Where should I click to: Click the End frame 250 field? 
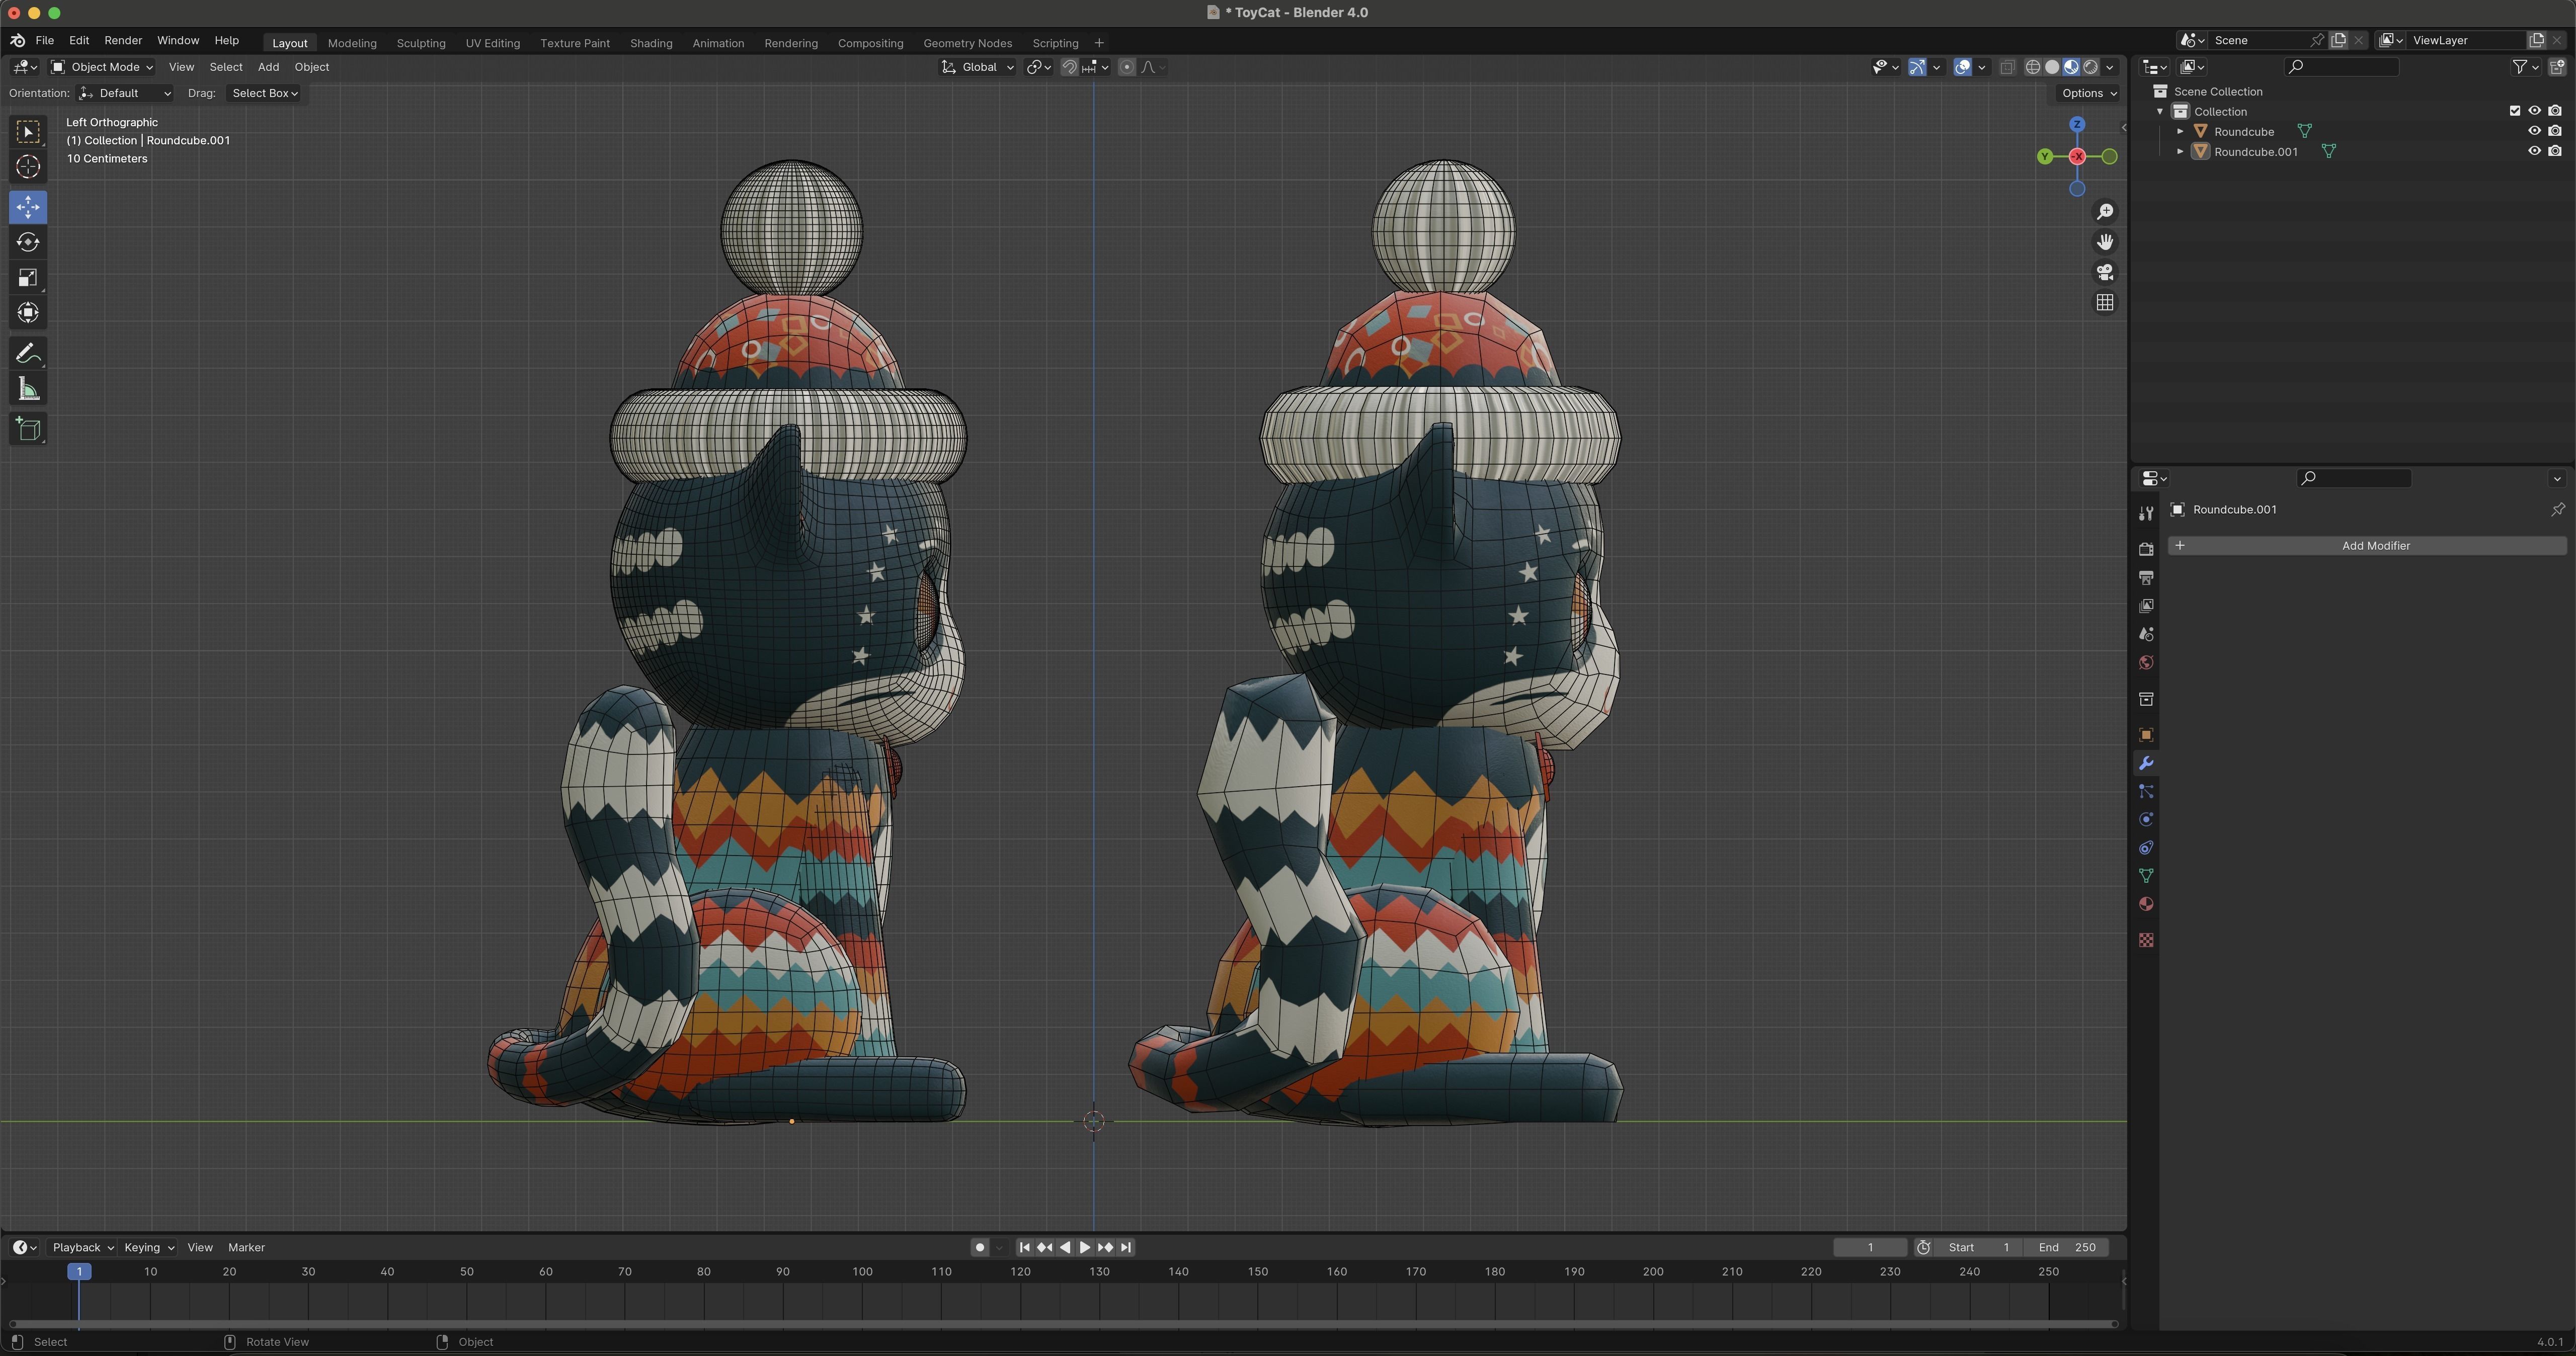pos(2067,1247)
